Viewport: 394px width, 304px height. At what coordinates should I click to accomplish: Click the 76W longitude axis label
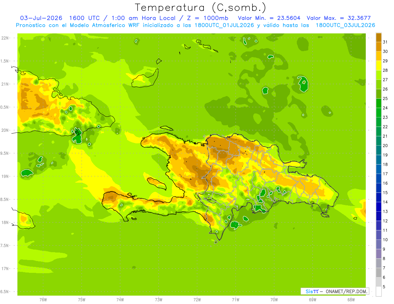(x=43, y=300)
